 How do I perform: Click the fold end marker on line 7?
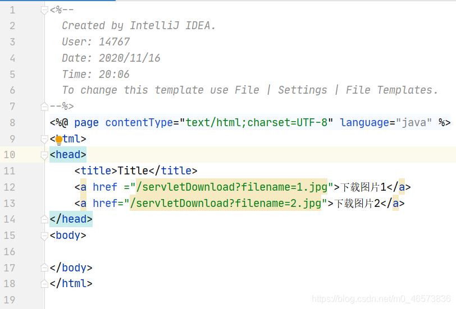click(x=44, y=107)
